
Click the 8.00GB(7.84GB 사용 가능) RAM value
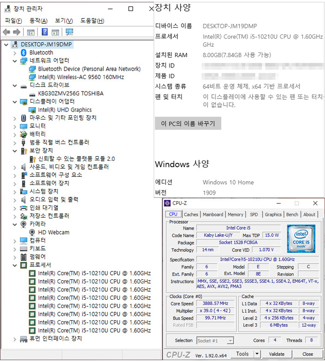pos(237,55)
